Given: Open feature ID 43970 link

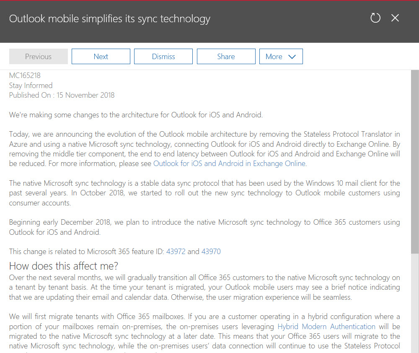Looking at the screenshot, I should coord(211,252).
